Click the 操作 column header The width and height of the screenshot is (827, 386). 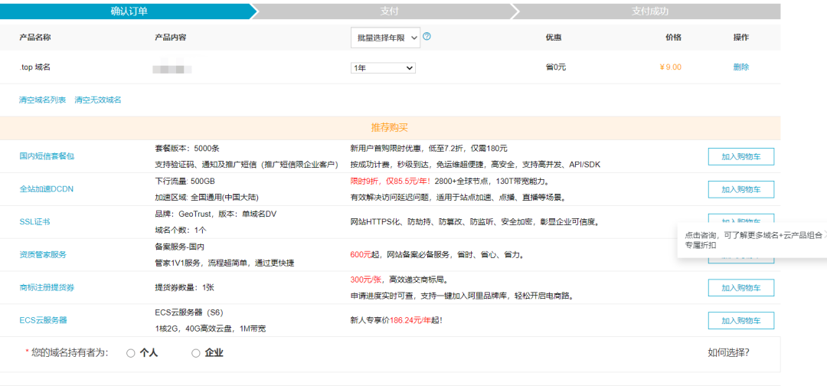[x=740, y=38]
